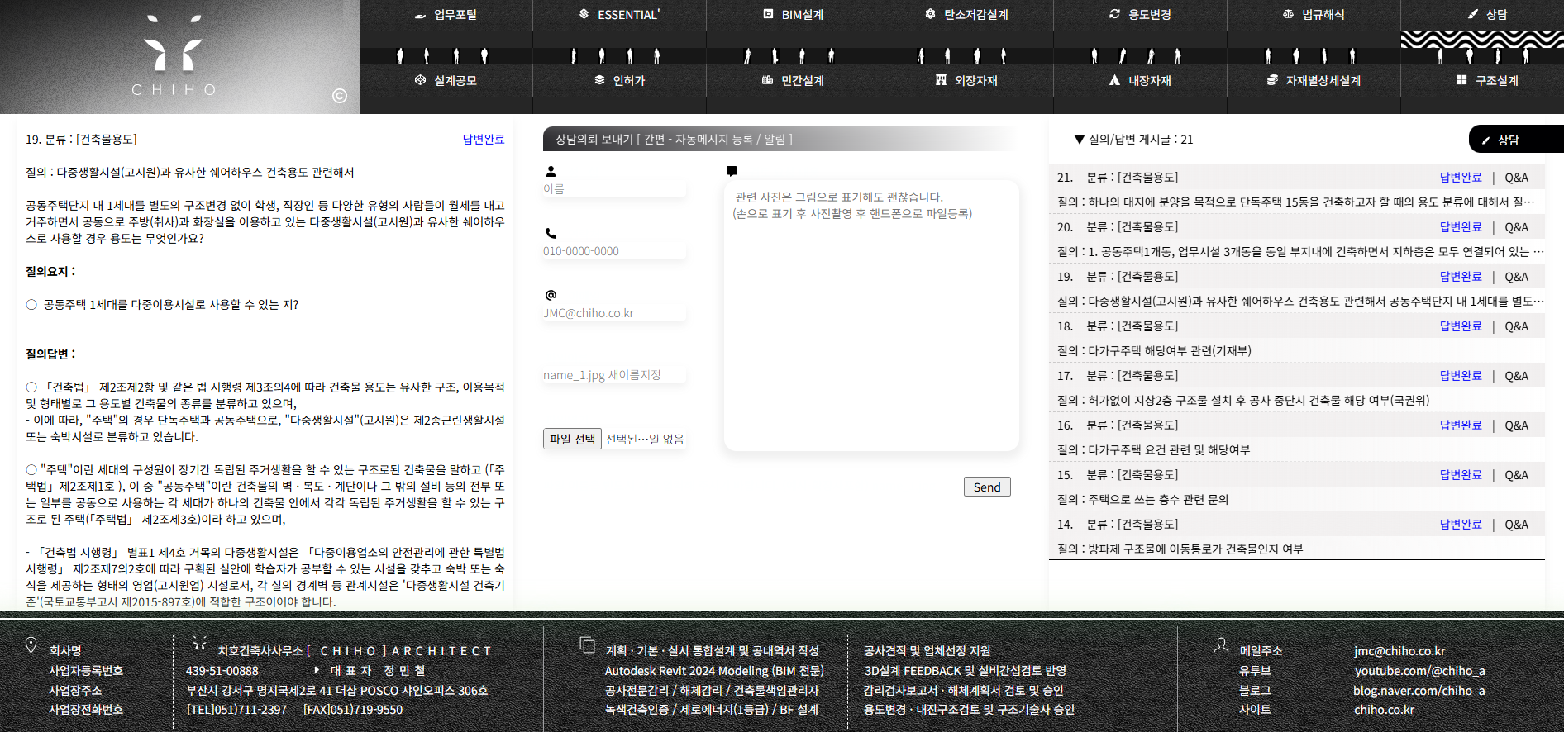The width and height of the screenshot is (1564, 732).
Task: Click the 파일 선택 file chooser button
Action: click(572, 439)
